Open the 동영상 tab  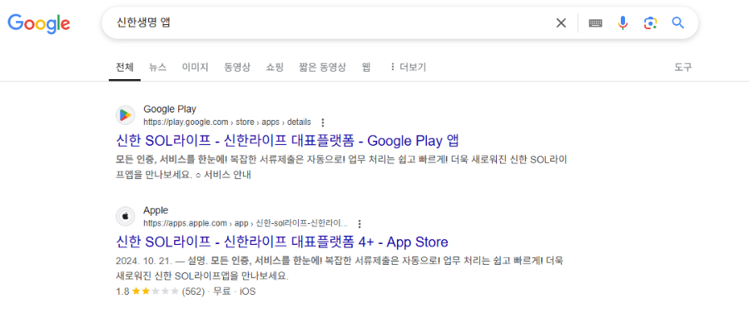(x=237, y=67)
